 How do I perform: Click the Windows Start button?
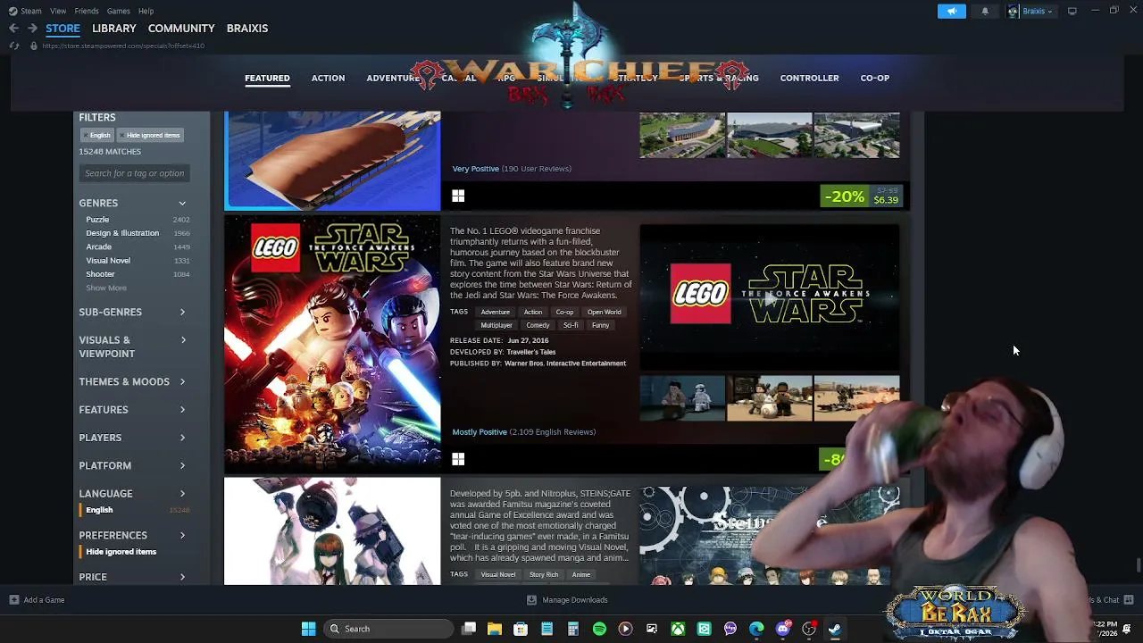(x=308, y=629)
